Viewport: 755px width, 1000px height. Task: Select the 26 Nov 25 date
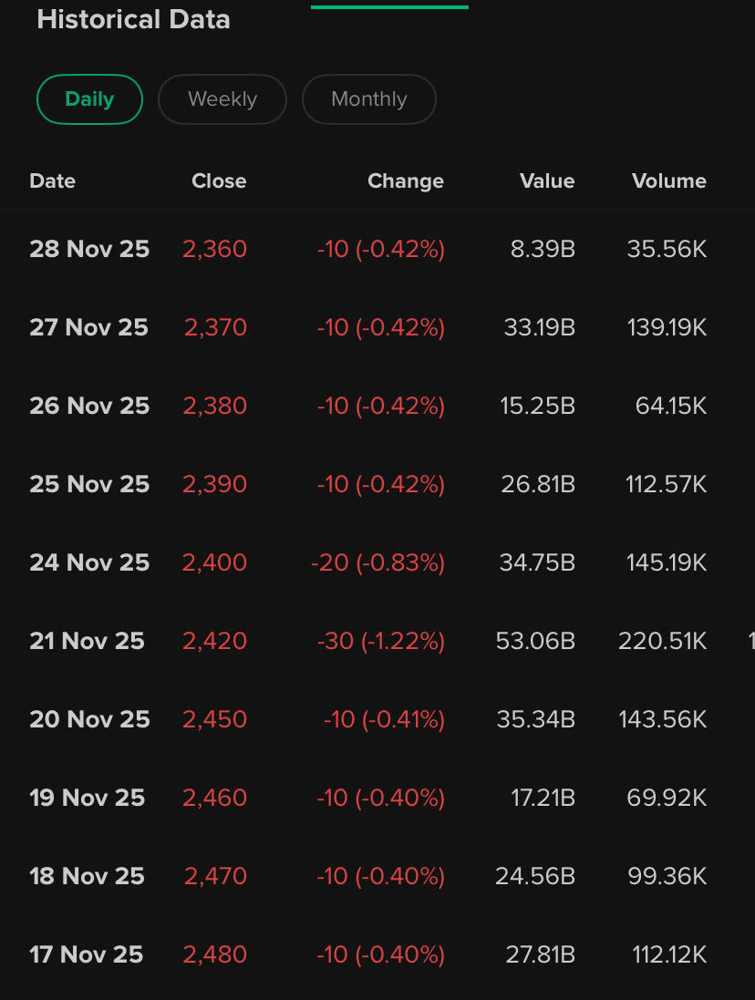click(89, 406)
